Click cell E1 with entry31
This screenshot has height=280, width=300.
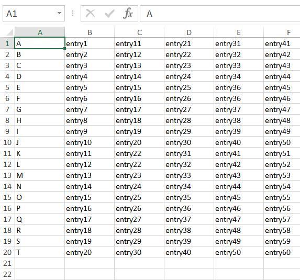[239, 43]
